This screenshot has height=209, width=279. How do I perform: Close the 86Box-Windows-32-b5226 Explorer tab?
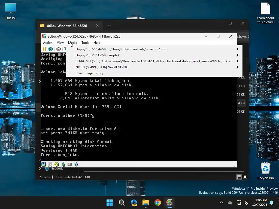pos(97,26)
